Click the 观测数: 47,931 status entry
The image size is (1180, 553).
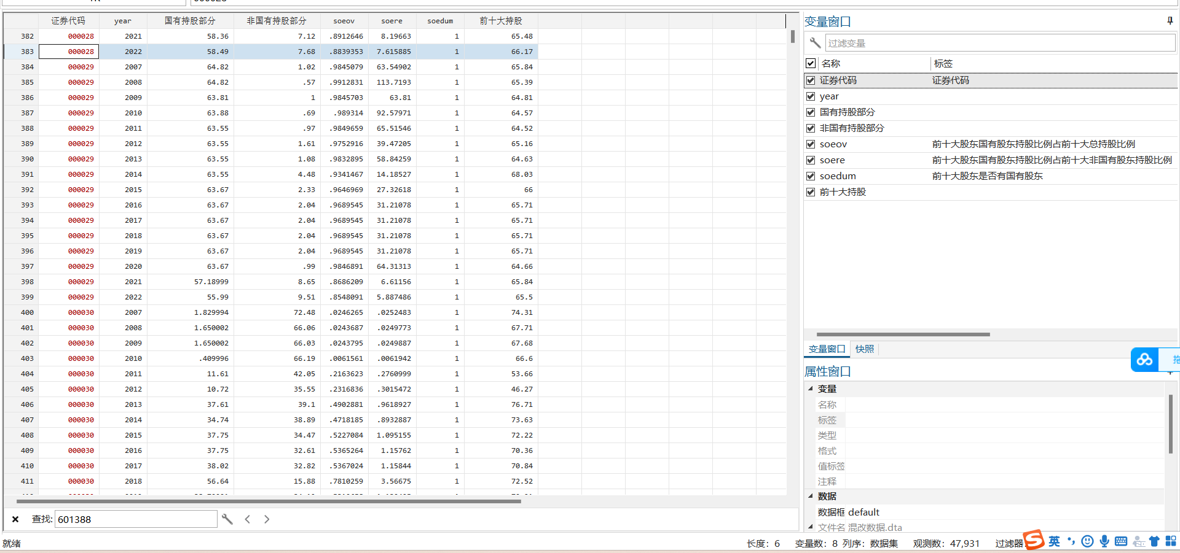click(946, 543)
